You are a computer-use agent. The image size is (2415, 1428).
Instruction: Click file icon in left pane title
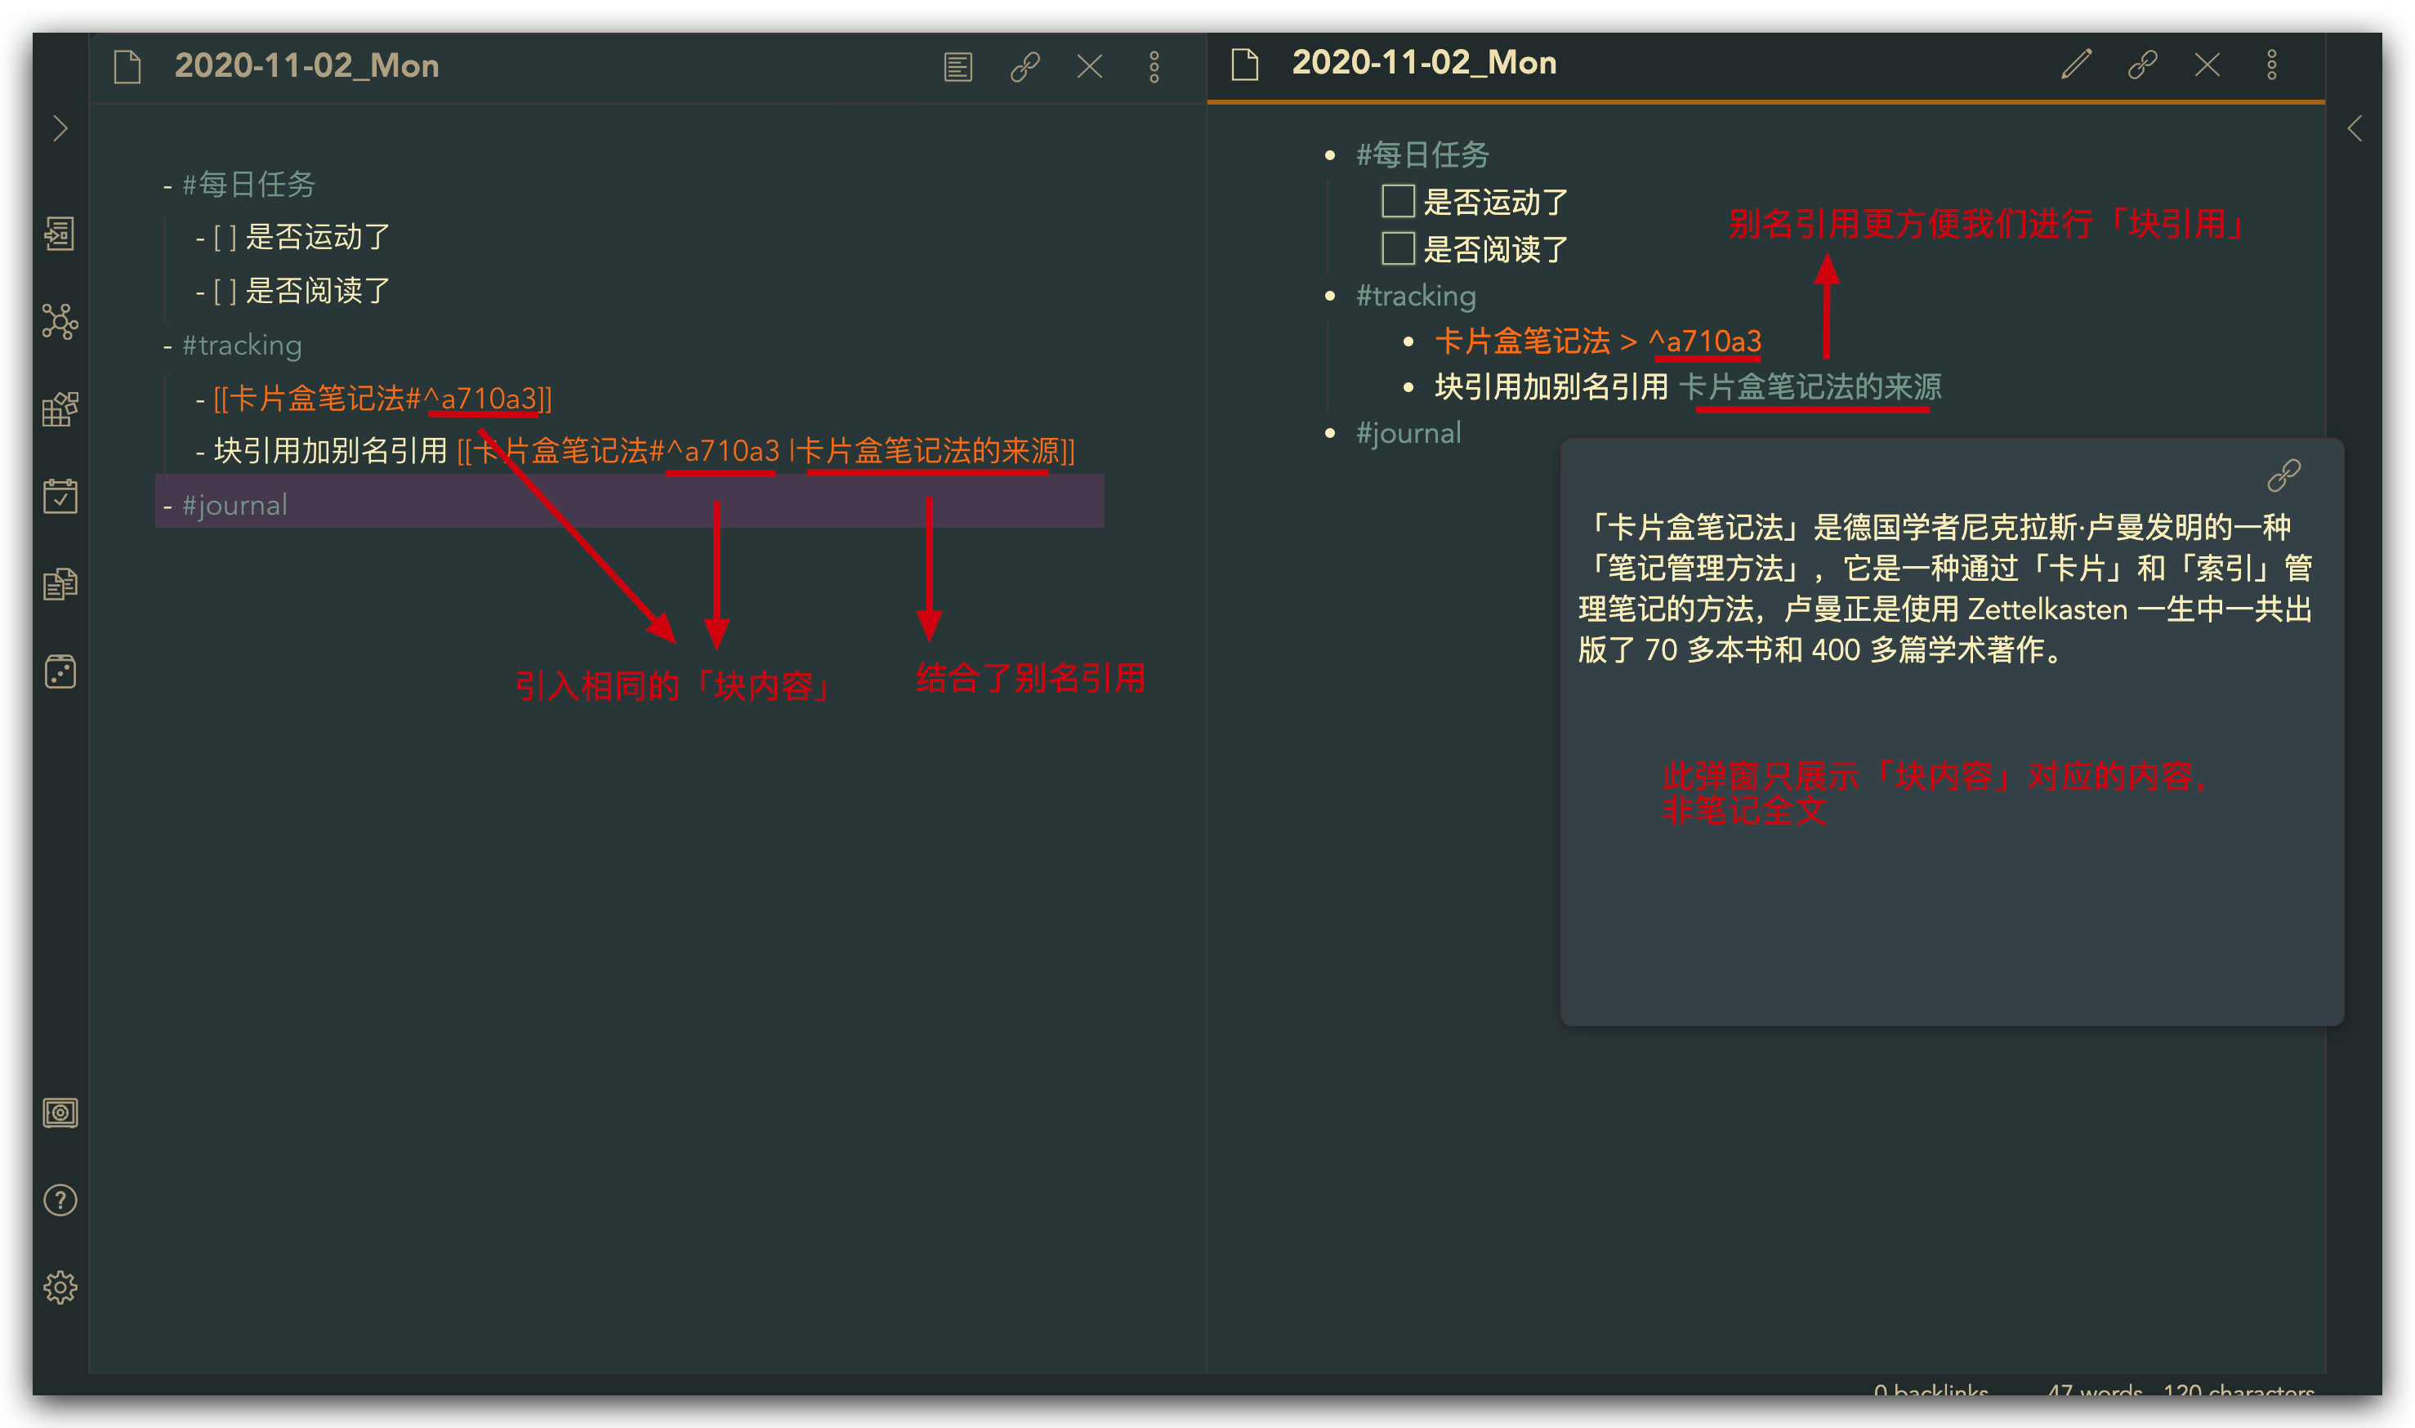click(x=127, y=66)
